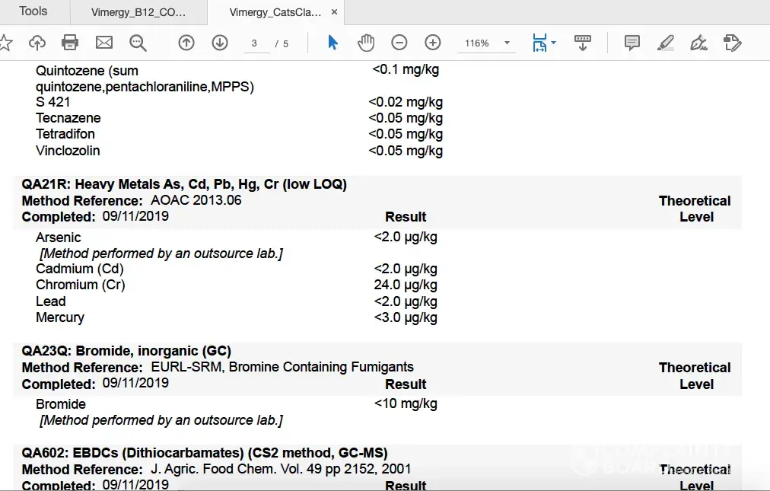This screenshot has height=491, width=770.
Task: Go to previous page arrow
Action: [186, 43]
